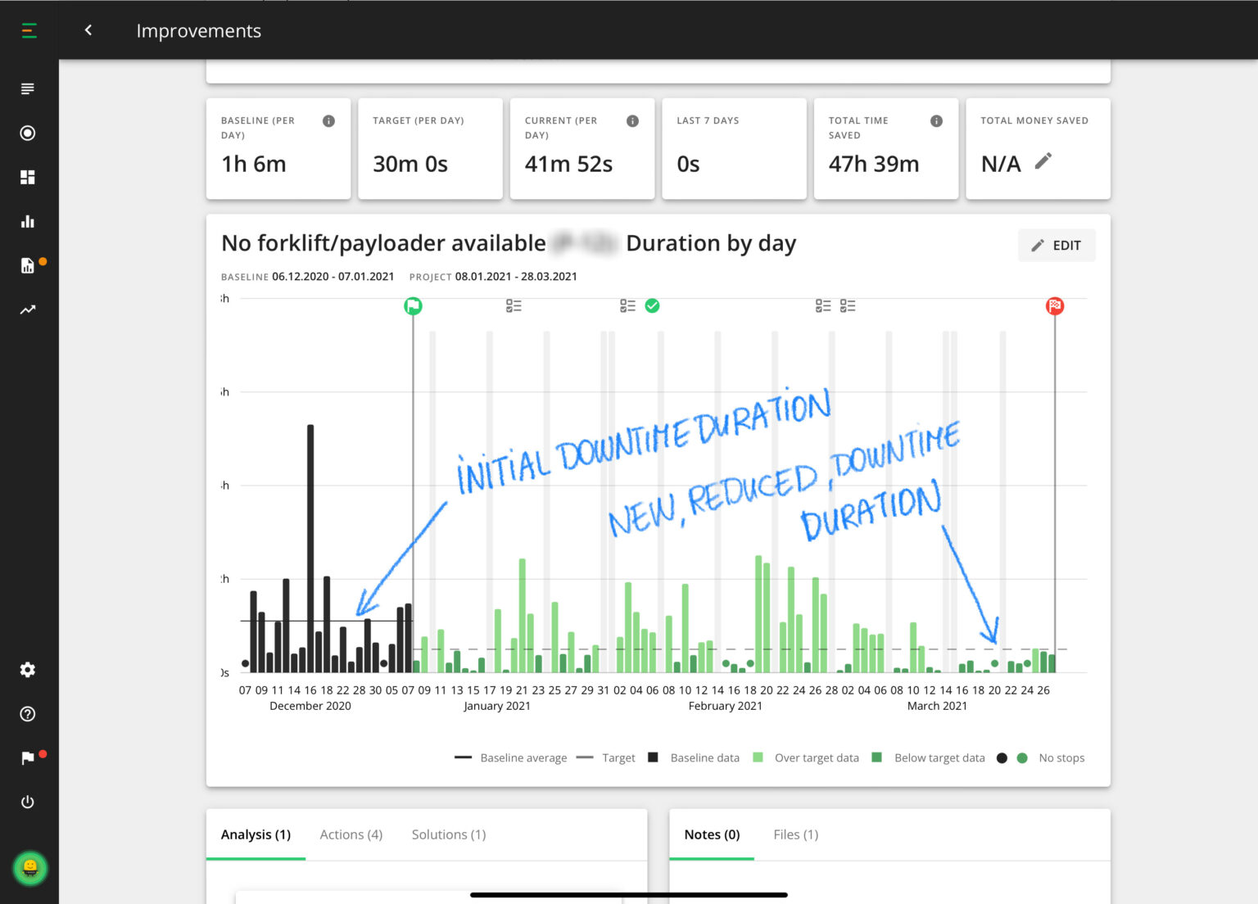The height and width of the screenshot is (904, 1258).
Task: Open the dashboard tiles icon in sidebar
Action: (x=28, y=177)
